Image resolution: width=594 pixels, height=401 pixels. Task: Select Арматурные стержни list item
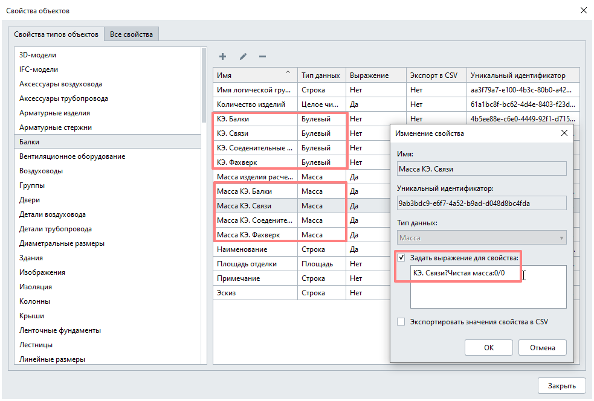(x=108, y=127)
